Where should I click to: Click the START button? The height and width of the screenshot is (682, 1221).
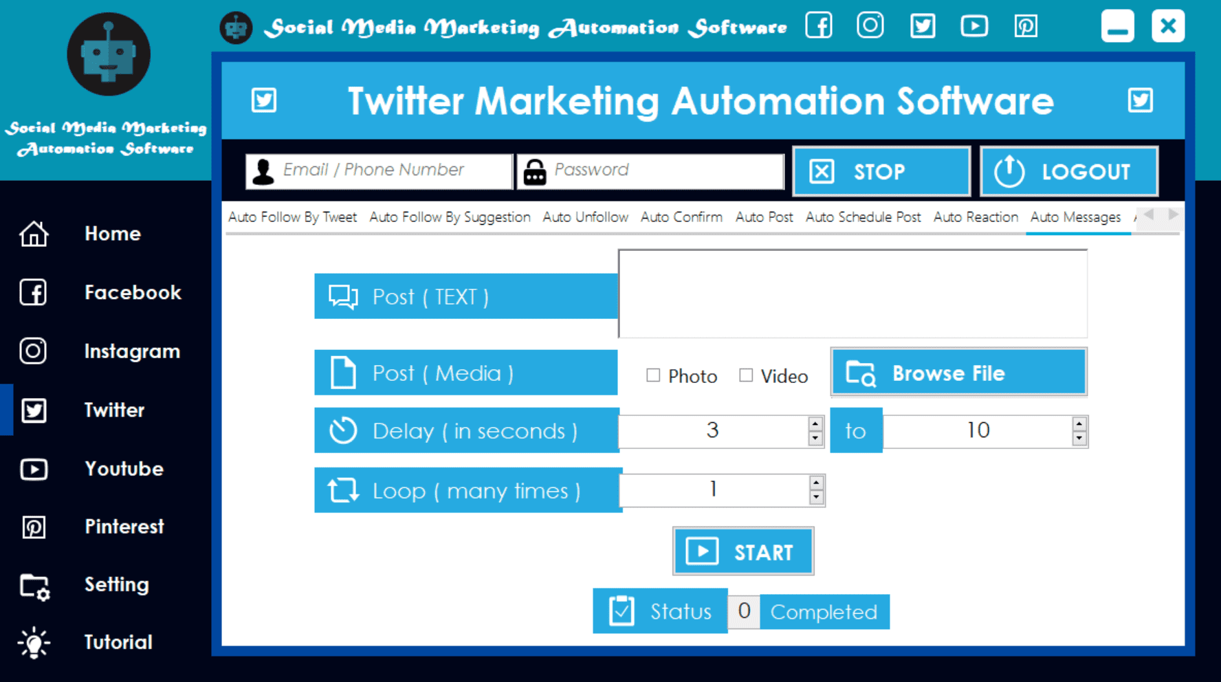(x=743, y=551)
